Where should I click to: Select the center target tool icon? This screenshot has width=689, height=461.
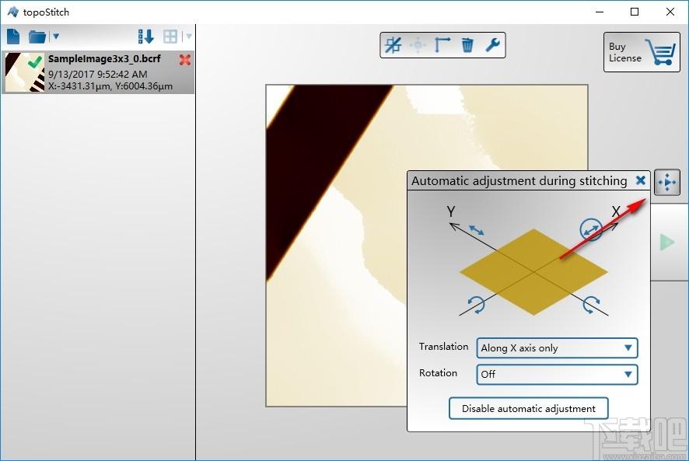tap(418, 45)
